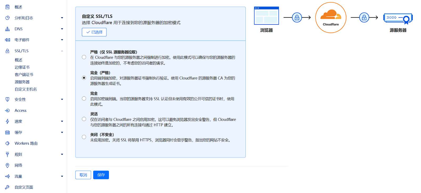The width and height of the screenshot is (421, 193).
Task: Expand the 速度 submenu arrow
Action: (x=62, y=121)
